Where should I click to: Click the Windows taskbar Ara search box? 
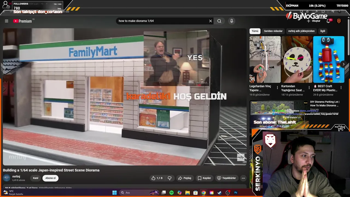point(139,193)
